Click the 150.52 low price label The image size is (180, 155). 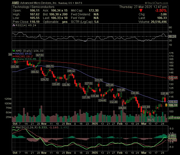[x=35, y=72]
